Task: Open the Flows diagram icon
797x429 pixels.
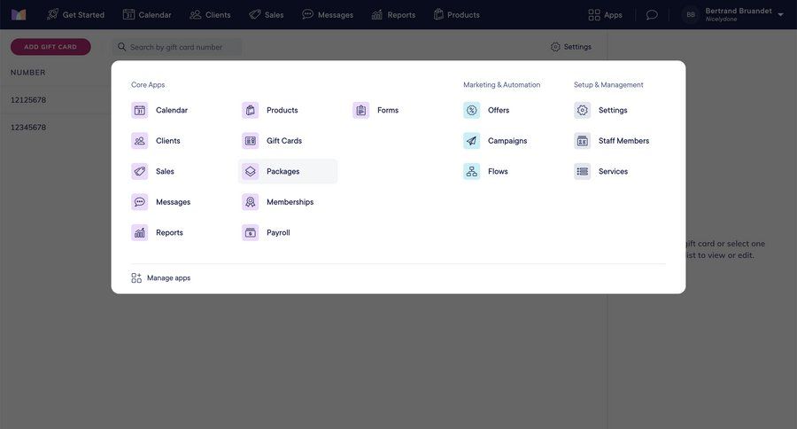Action: coord(472,171)
